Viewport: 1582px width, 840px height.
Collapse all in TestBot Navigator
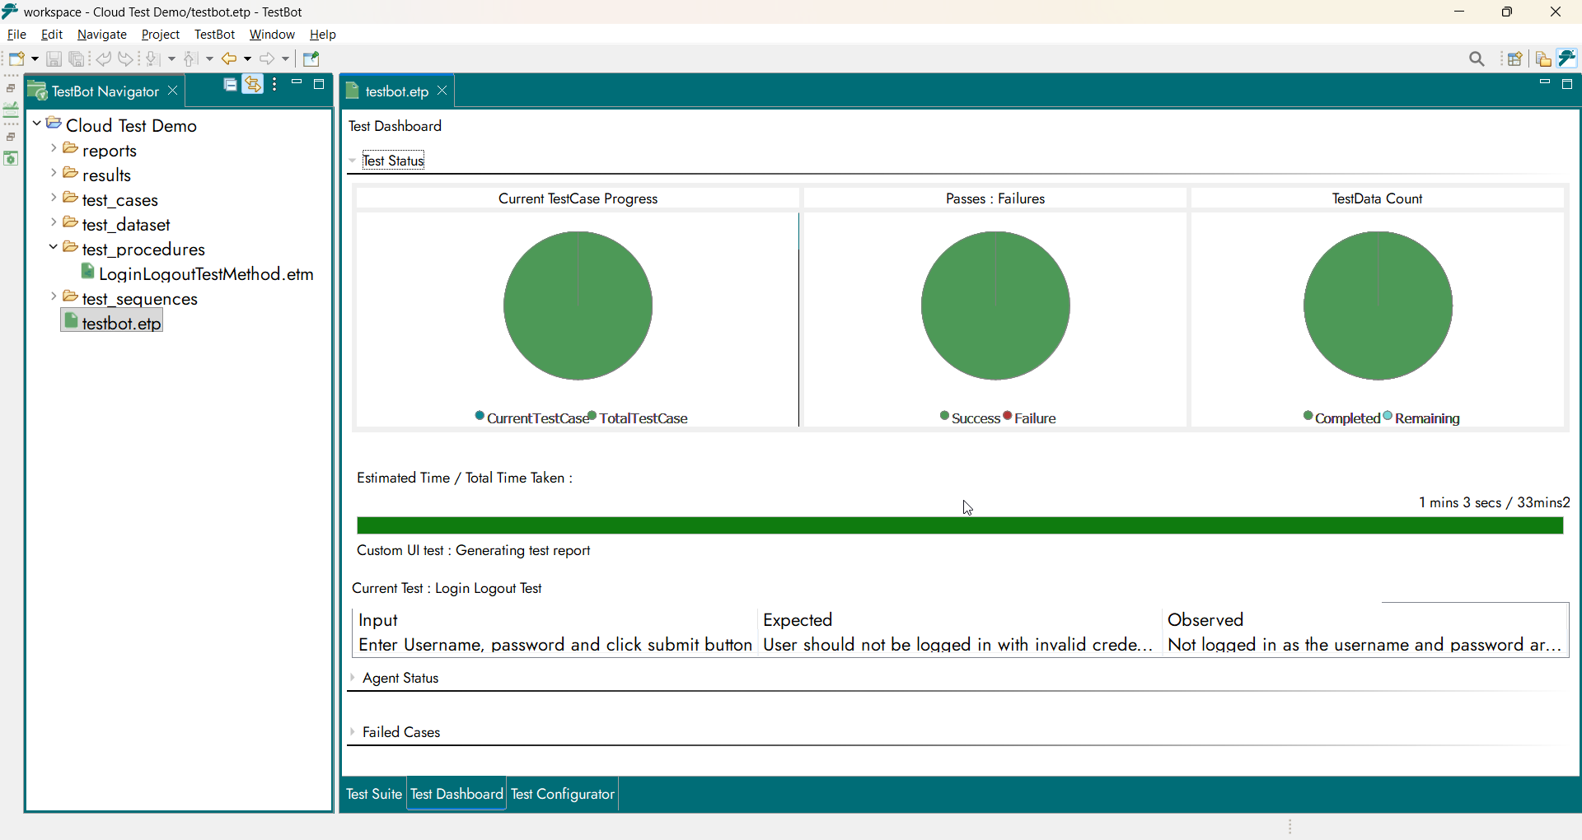(x=231, y=85)
